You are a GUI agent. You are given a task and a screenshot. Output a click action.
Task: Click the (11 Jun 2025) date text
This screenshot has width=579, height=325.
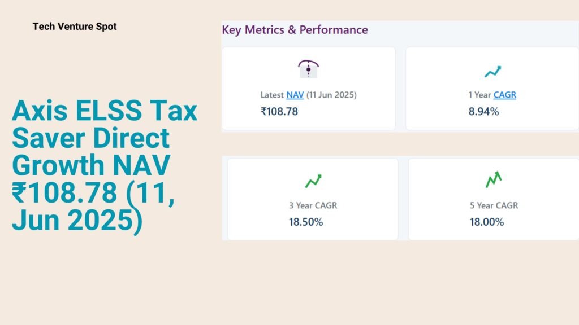click(331, 95)
